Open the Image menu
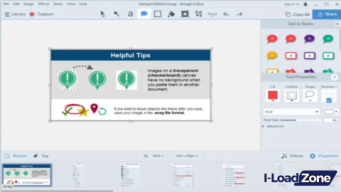341x192 pixels. pyautogui.click(x=29, y=4)
